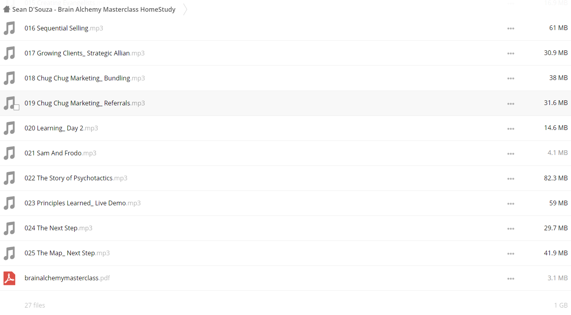
Task: Click music icon for 021 Sam And Frodo
Action: click(x=9, y=153)
